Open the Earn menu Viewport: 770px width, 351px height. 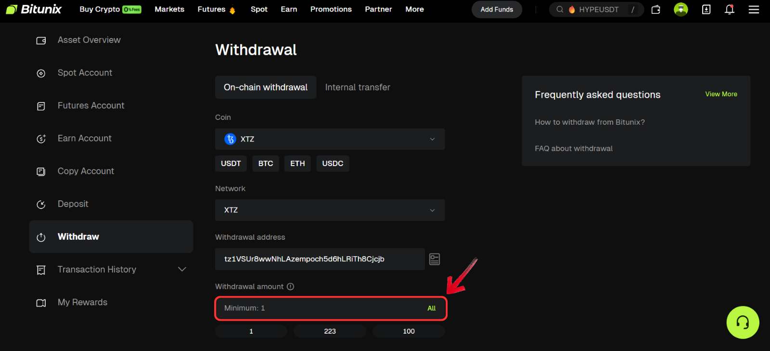point(289,9)
